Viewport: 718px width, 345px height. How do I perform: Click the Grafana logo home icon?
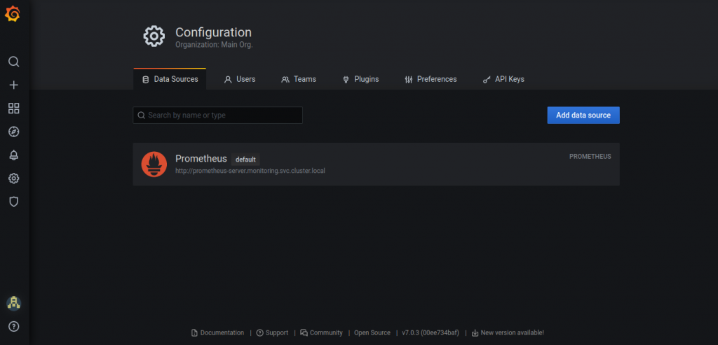click(x=13, y=13)
